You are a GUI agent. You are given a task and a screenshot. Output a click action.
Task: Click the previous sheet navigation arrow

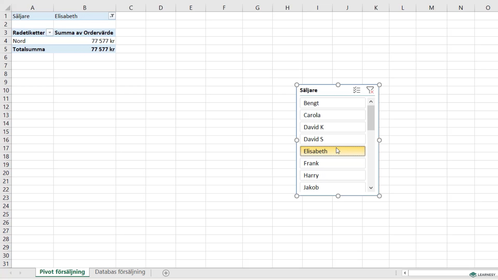click(x=11, y=273)
